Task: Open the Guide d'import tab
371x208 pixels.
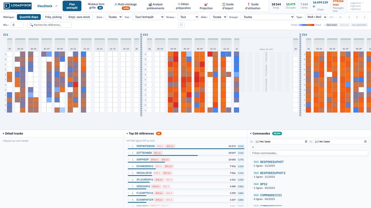Action: pos(228,6)
